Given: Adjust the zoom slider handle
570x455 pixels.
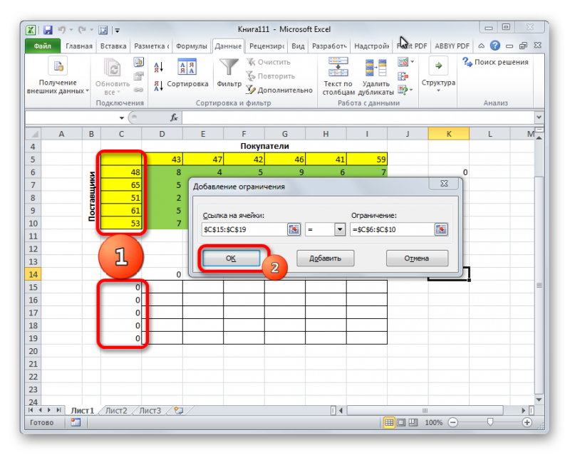Looking at the screenshot, I should [x=490, y=422].
